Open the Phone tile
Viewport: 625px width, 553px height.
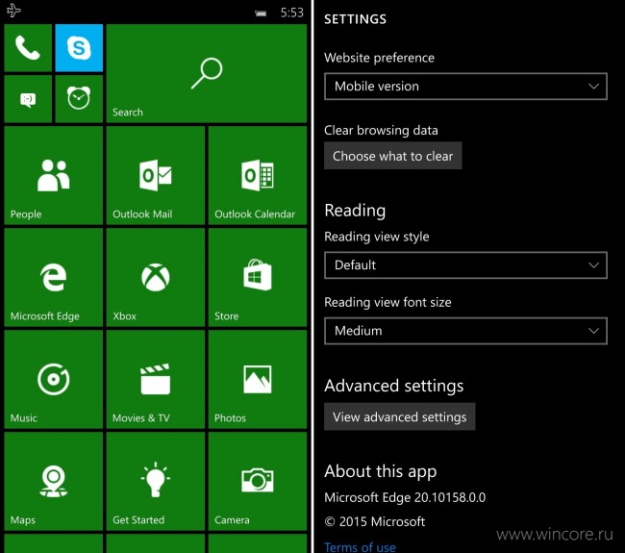coord(28,48)
